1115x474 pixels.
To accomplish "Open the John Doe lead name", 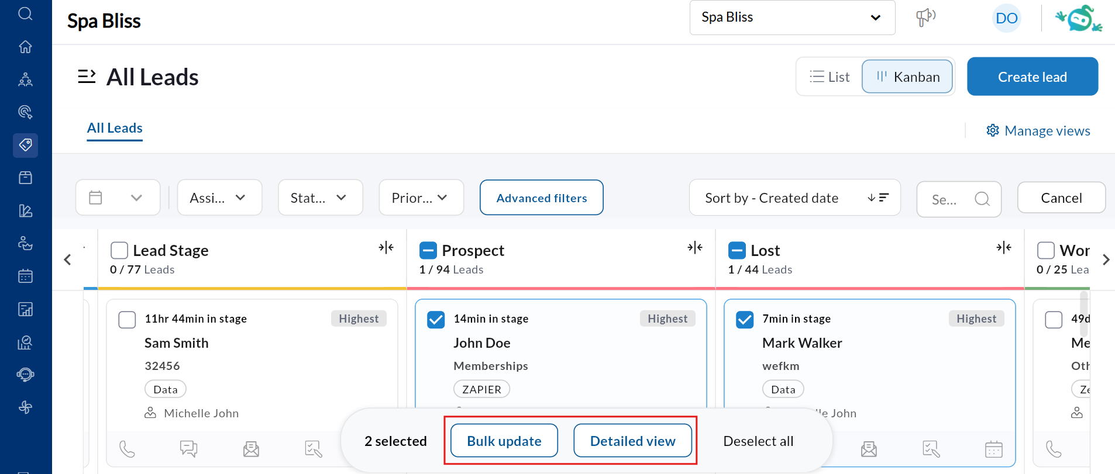I will pyautogui.click(x=482, y=343).
